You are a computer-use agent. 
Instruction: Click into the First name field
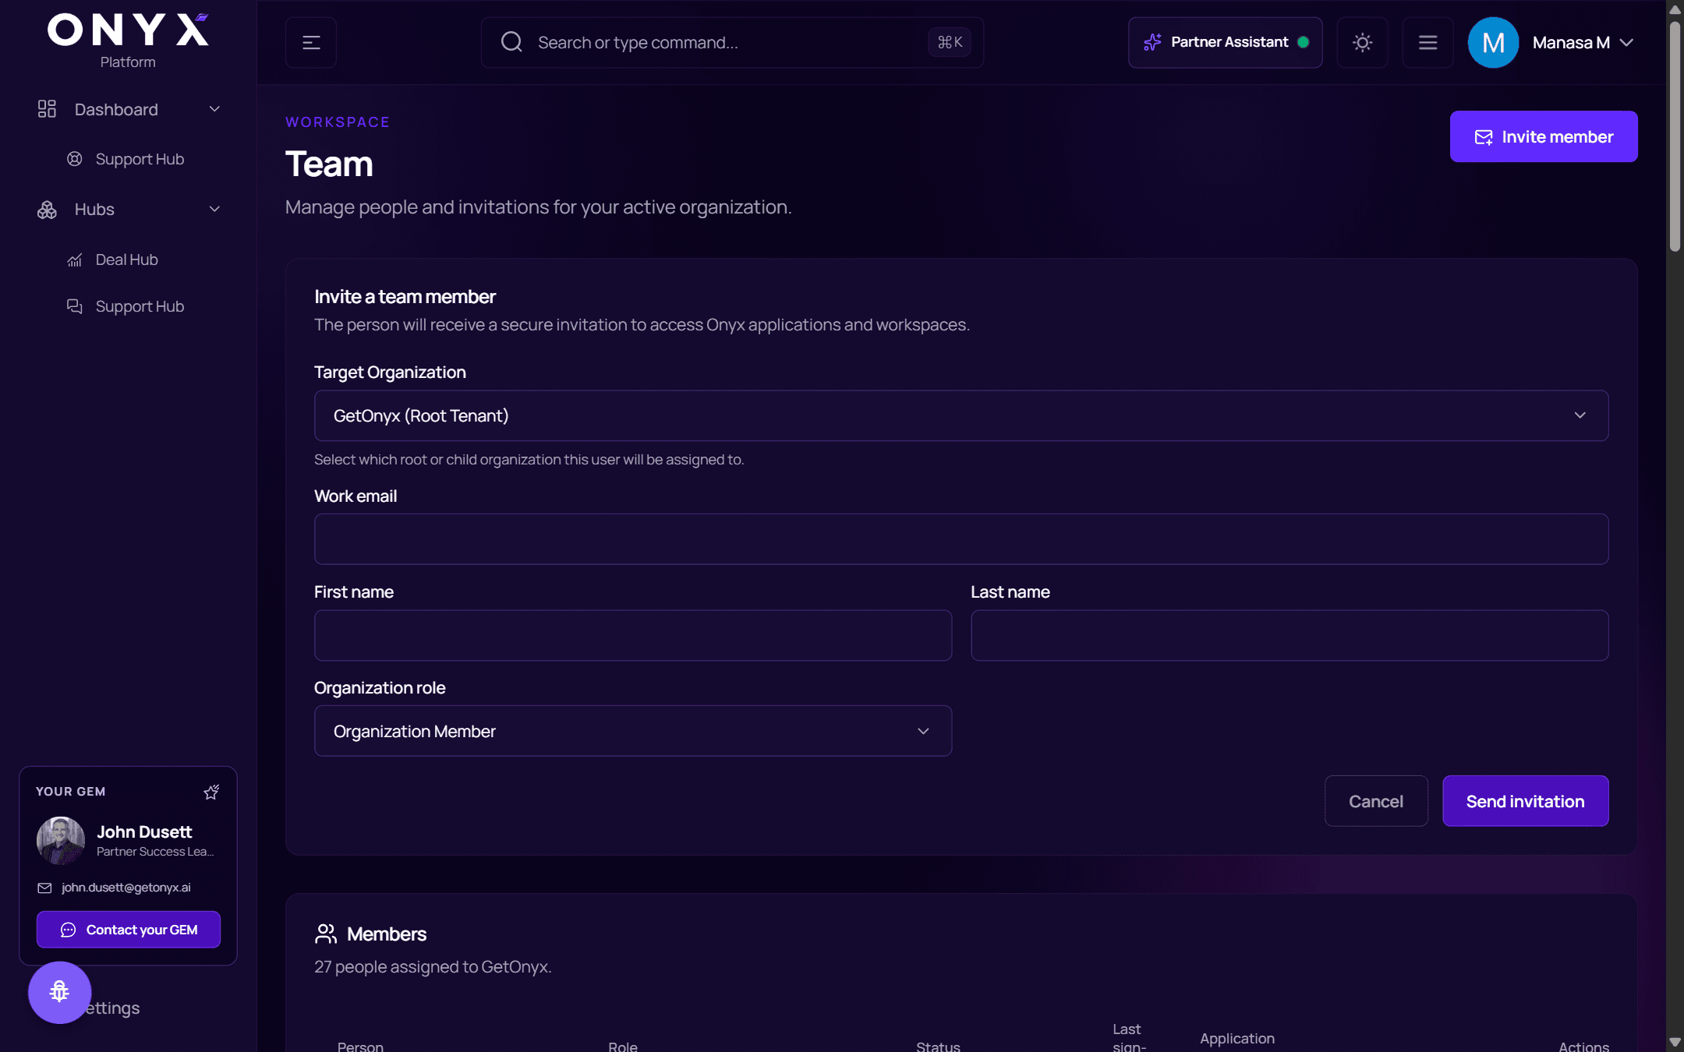click(x=633, y=635)
